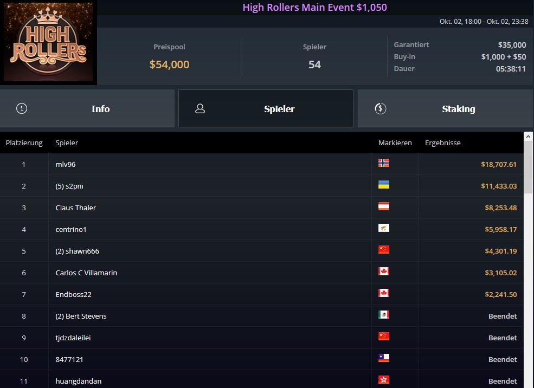Click the Ergebnisse column header

[443, 143]
